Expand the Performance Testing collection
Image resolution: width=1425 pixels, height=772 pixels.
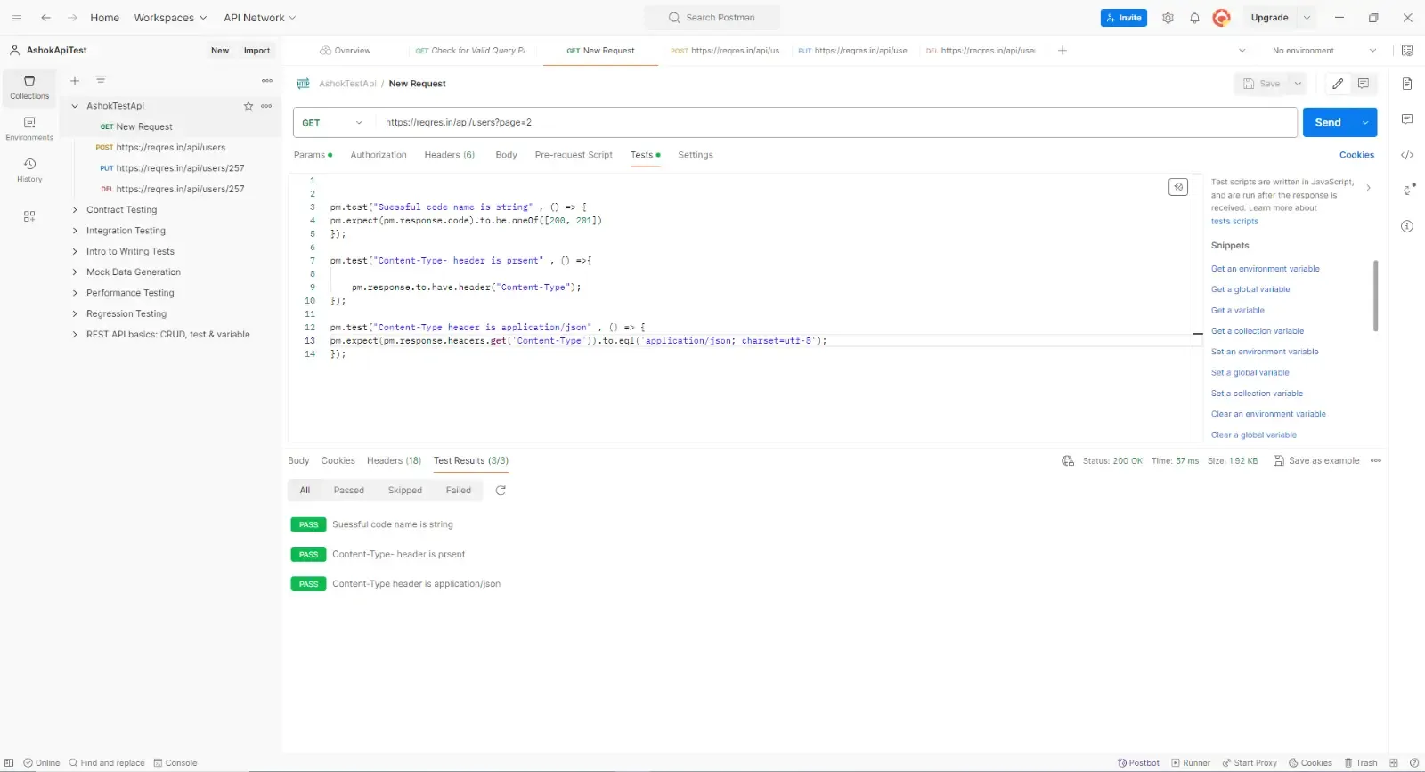pyautogui.click(x=75, y=293)
